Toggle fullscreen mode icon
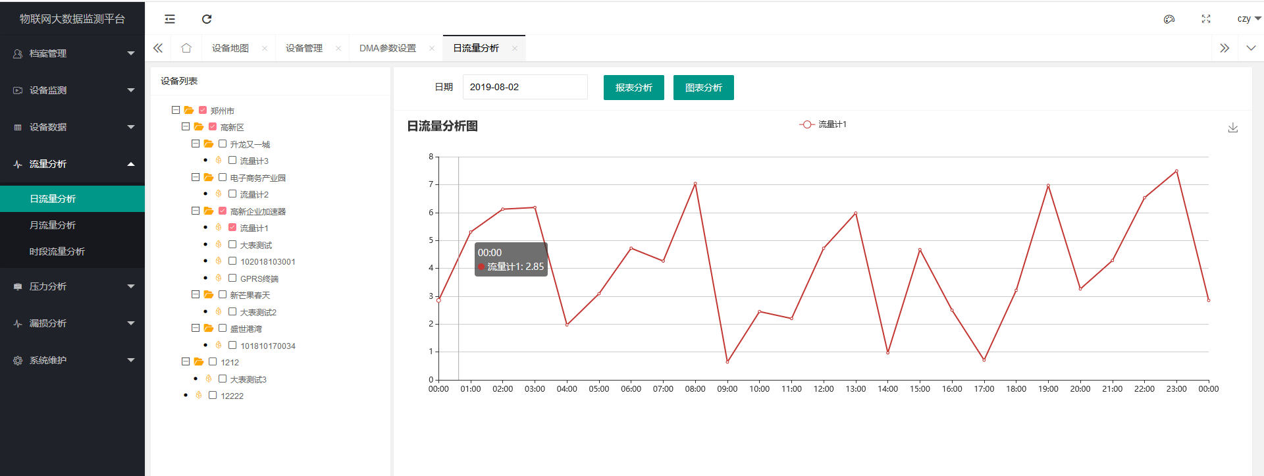Viewport: 1264px width, 476px height. [x=1206, y=19]
